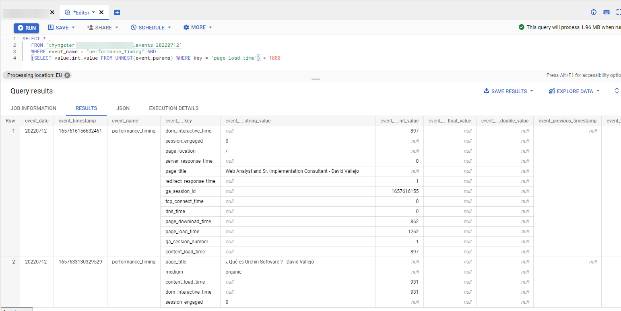Viewport: 621px width, 311px height.
Task: Open the Schedule query menu
Action: [151, 27]
